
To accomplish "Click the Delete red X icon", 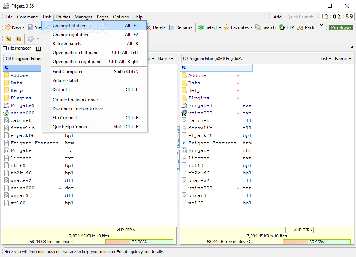I will click(x=149, y=28).
